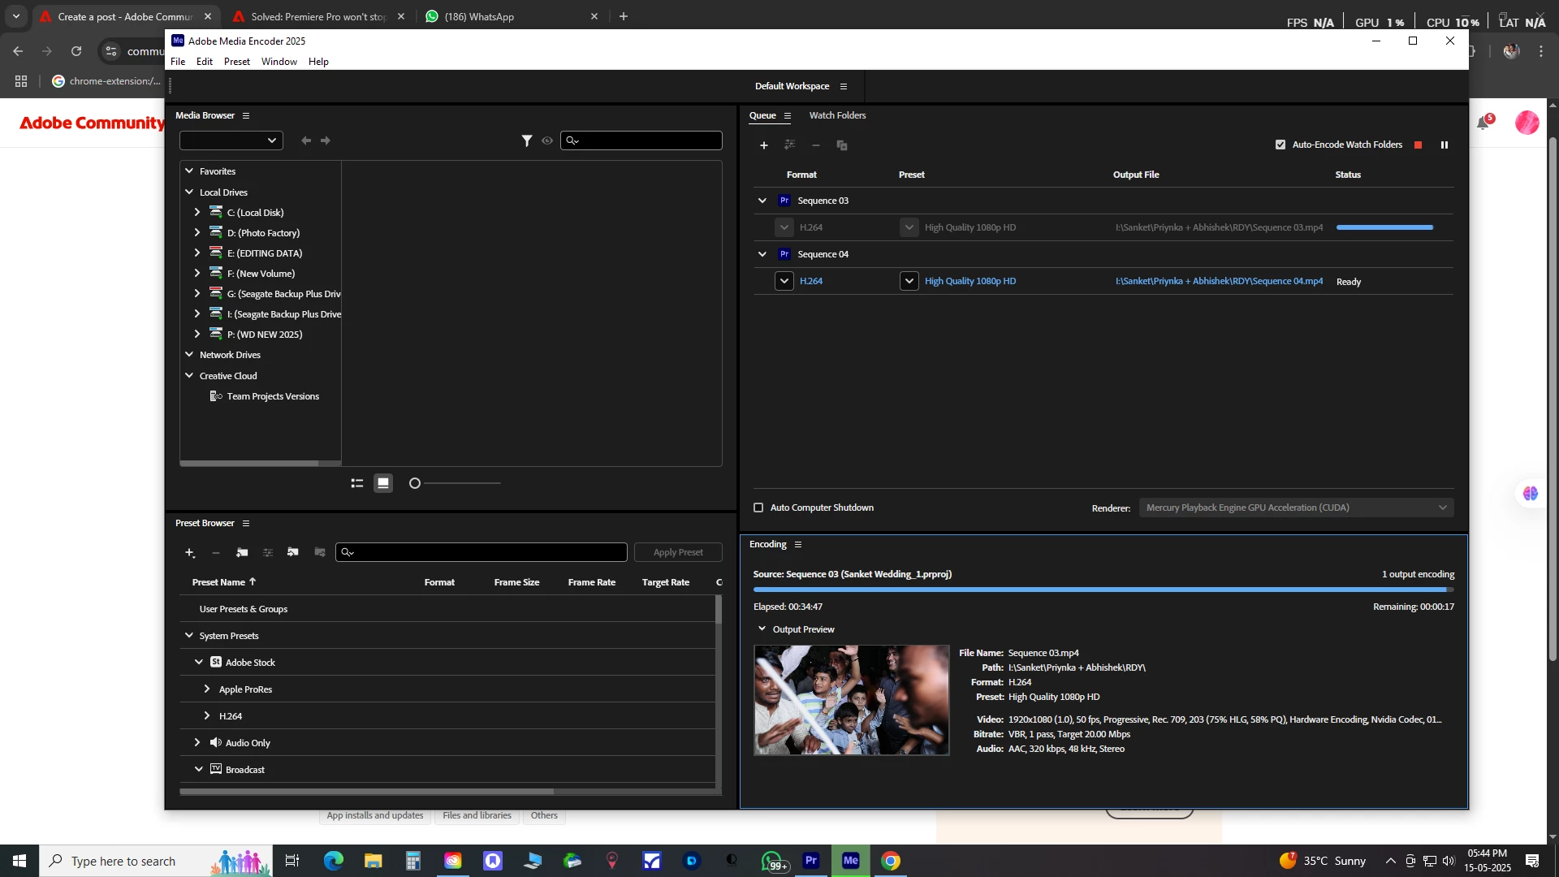This screenshot has width=1559, height=877.
Task: Open the Preset menu
Action: 236,62
